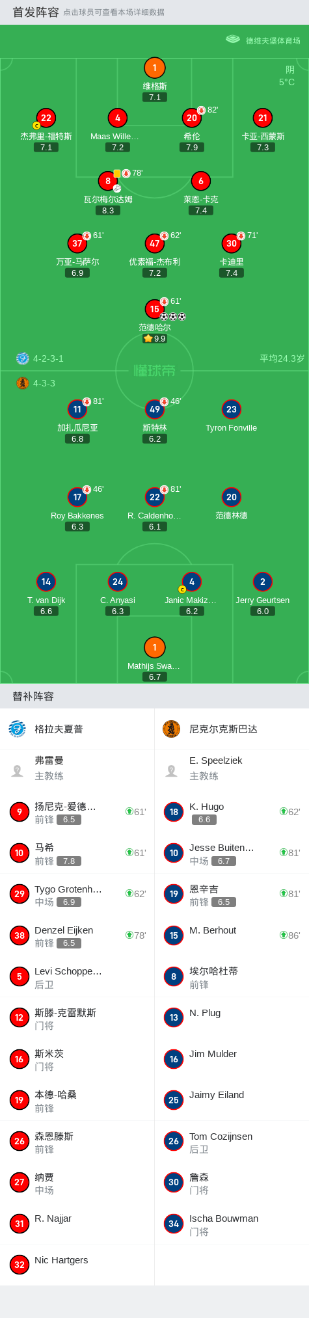
Task: Tap the 尼克尔克斯巴达 club crest in substitutes
Action: [x=171, y=729]
